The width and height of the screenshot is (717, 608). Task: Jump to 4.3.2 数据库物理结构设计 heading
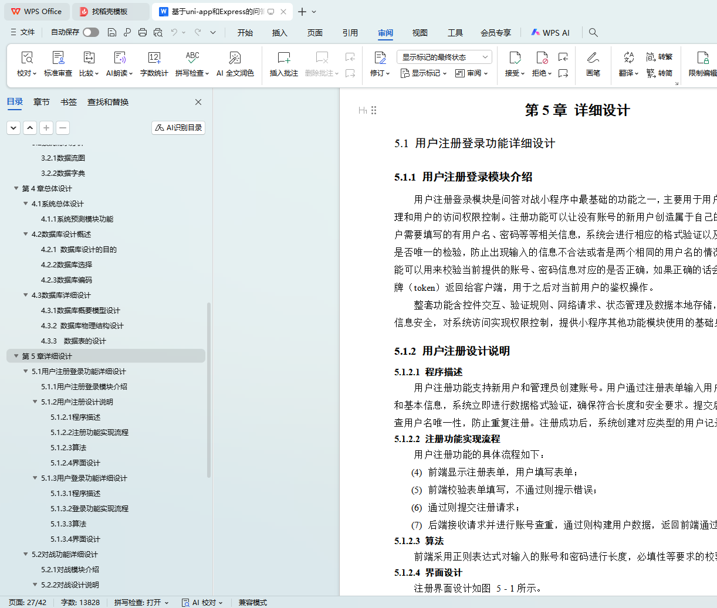(82, 325)
